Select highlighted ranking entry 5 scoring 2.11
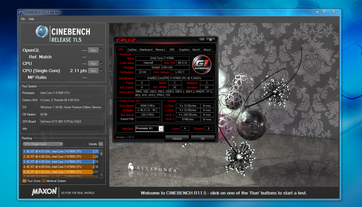 (61, 172)
